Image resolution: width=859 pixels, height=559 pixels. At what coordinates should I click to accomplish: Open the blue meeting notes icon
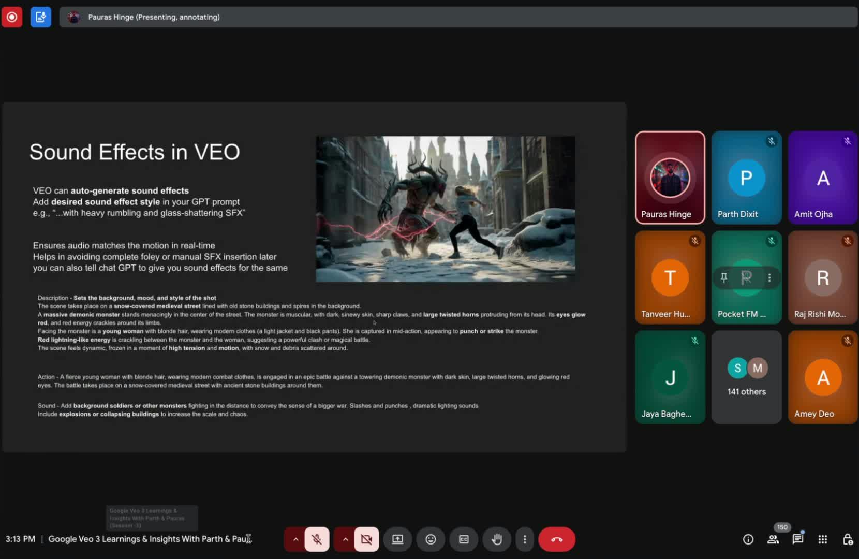point(41,17)
